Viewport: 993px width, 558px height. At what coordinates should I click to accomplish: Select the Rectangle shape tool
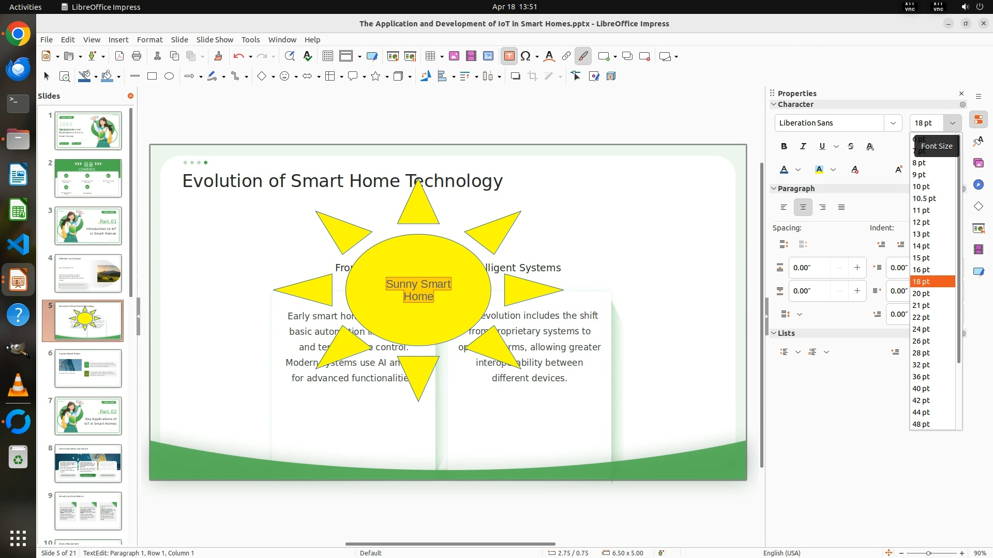pos(152,76)
